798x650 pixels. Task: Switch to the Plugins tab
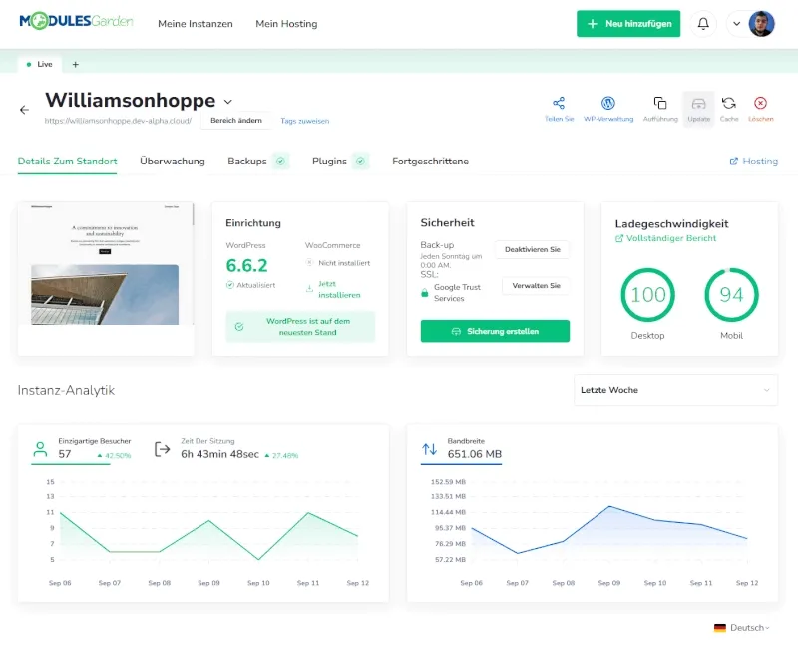point(329,162)
